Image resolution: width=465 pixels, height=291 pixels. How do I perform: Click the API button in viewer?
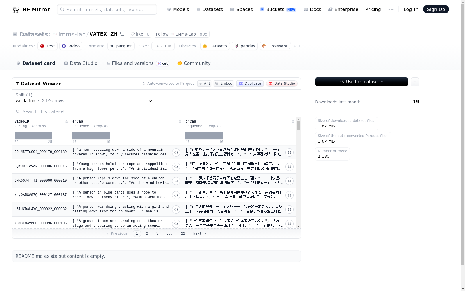tap(204, 84)
